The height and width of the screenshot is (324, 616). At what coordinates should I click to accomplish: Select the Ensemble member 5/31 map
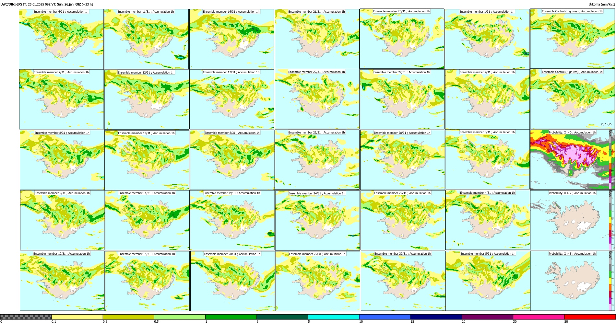coord(488,281)
